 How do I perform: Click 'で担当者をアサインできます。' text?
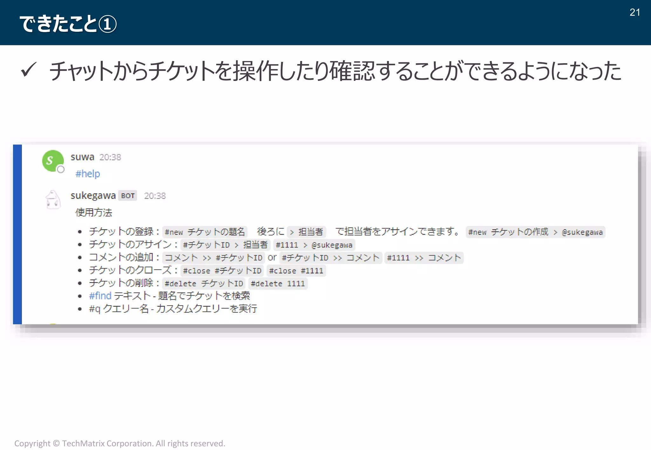[x=398, y=232]
